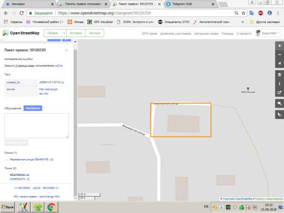This screenshot has height=213, width=284.
Task: Open Chrome from the taskbar
Action: 52,207
